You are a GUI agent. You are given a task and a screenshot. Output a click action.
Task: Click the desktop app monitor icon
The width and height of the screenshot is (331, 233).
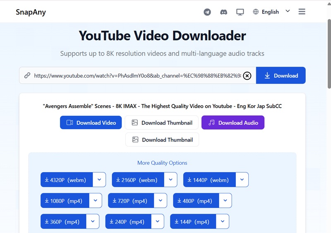click(240, 12)
